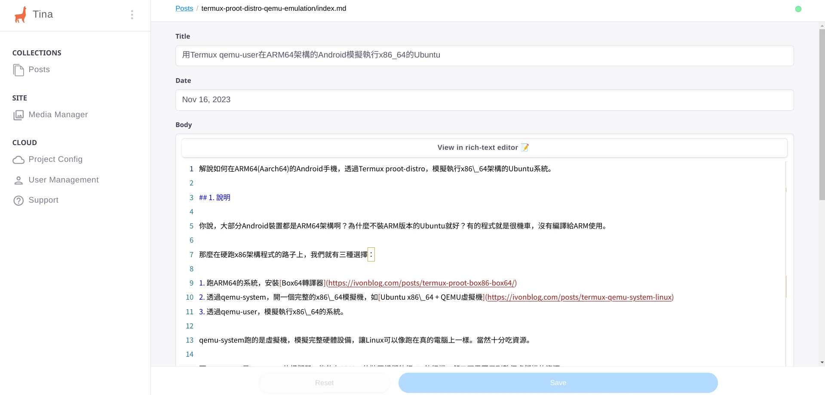Click the Posts document icon in sidebar
This screenshot has width=825, height=395.
(x=18, y=70)
